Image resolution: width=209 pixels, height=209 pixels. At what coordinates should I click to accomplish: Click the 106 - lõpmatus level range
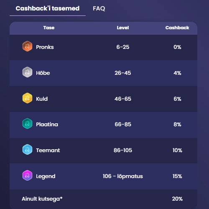click(123, 176)
